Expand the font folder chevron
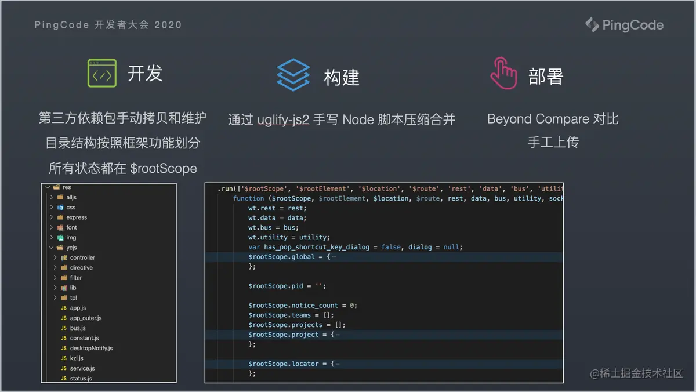Image resolution: width=696 pixels, height=392 pixels. click(x=52, y=227)
